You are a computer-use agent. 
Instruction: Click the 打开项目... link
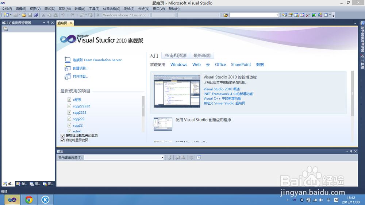pyautogui.click(x=81, y=76)
